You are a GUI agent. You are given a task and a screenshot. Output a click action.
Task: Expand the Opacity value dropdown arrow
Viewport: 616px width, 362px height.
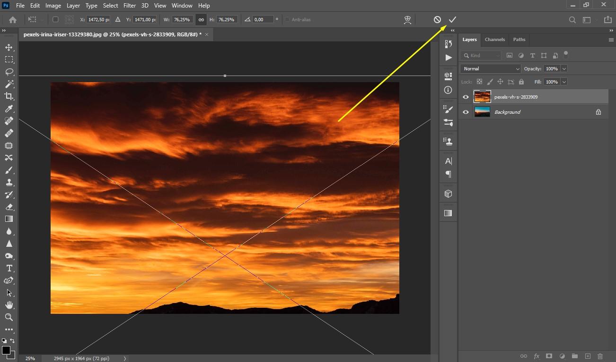pos(563,68)
